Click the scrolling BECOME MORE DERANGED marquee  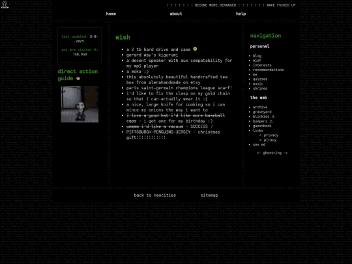point(231,5)
